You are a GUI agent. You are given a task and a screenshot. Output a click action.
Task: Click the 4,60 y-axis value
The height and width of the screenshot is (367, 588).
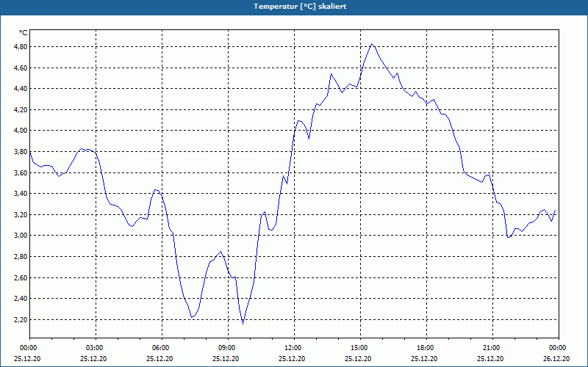pos(21,68)
